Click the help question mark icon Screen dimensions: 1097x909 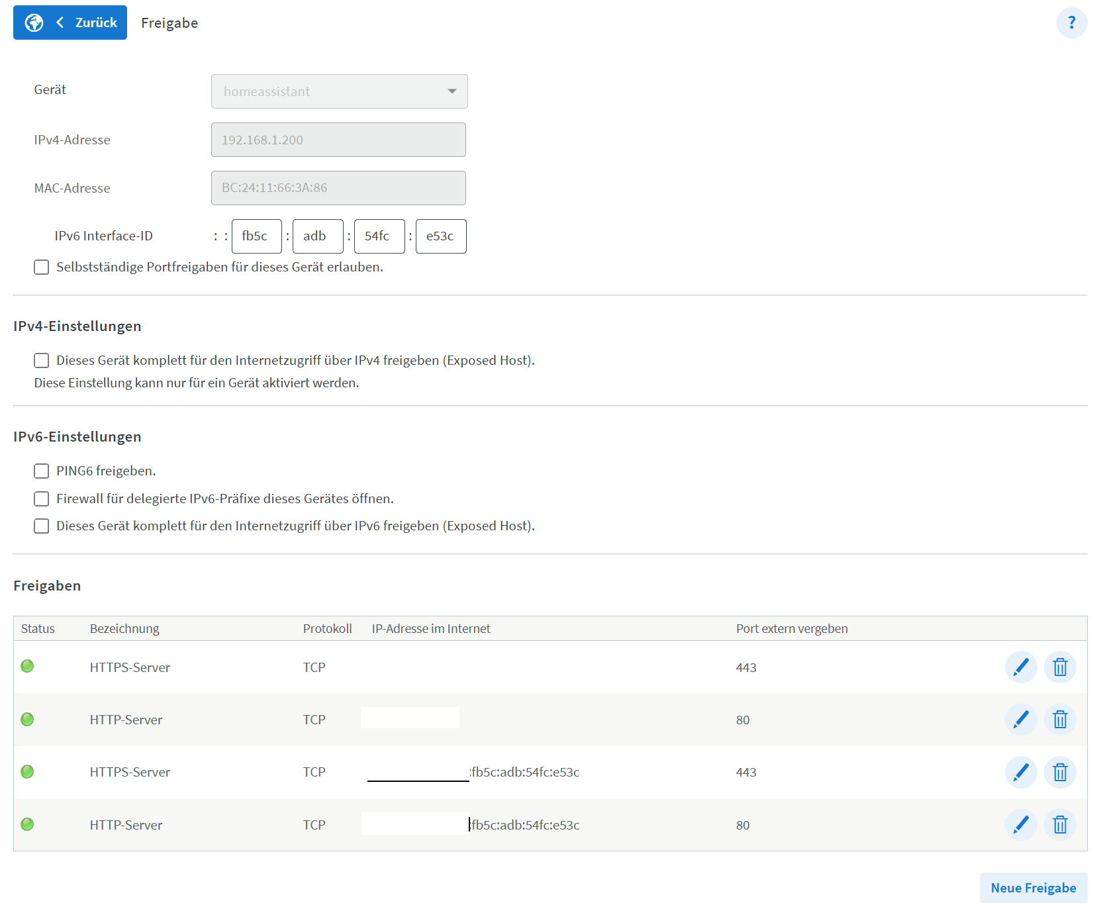(1071, 23)
